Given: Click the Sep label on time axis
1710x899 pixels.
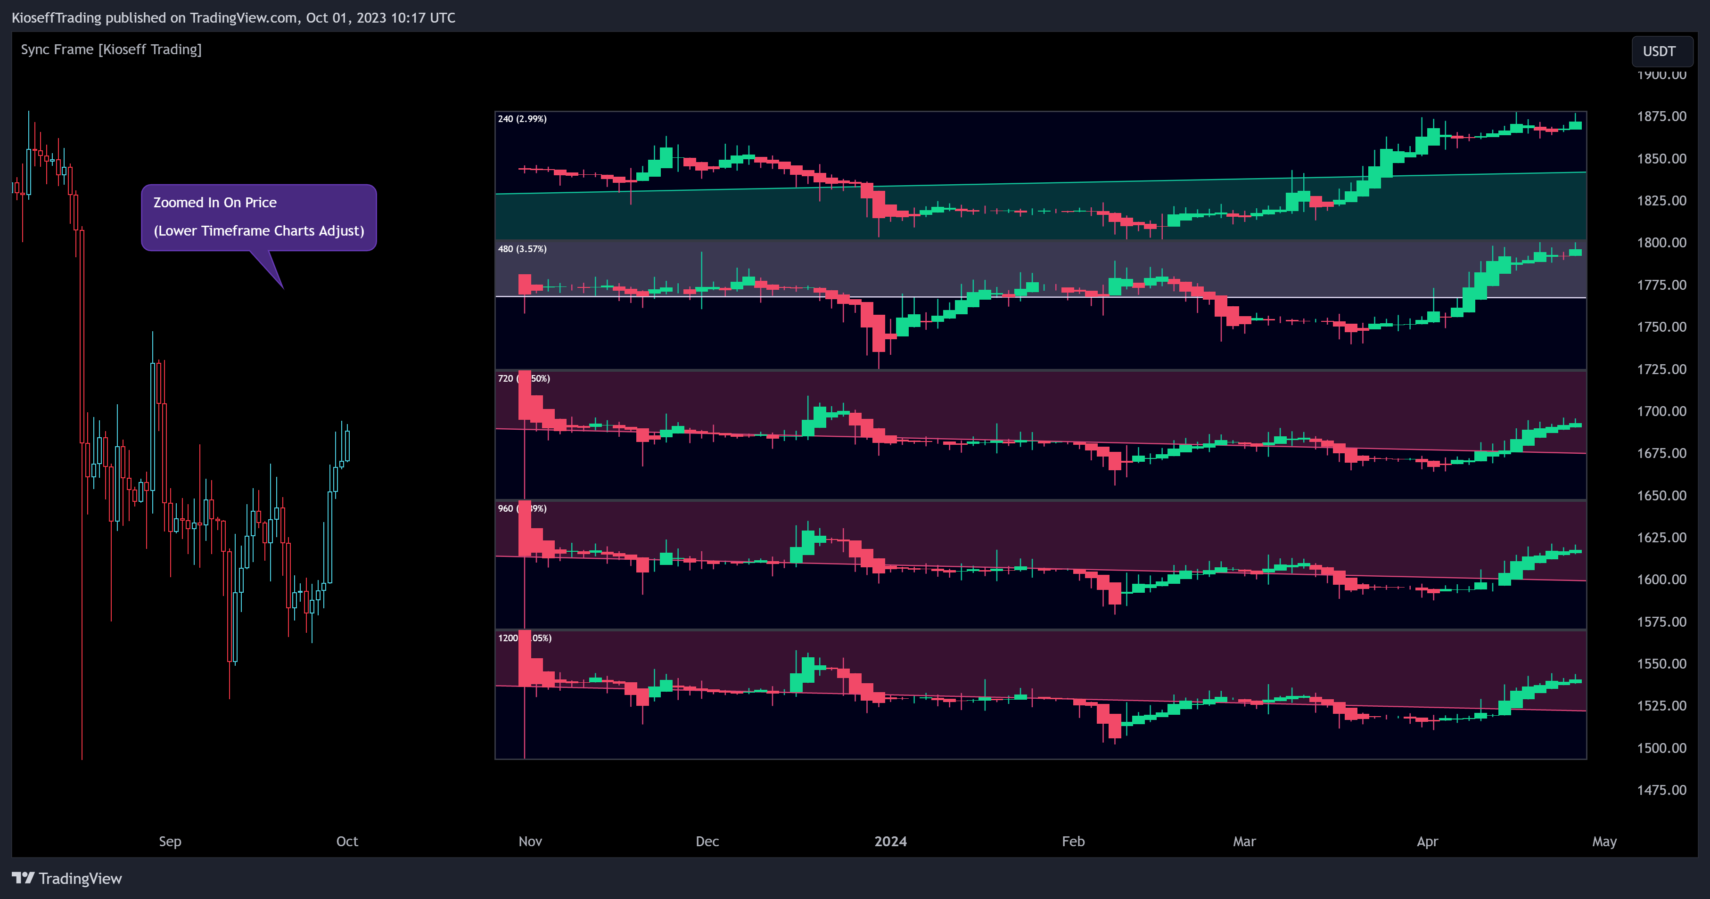Looking at the screenshot, I should tap(170, 841).
